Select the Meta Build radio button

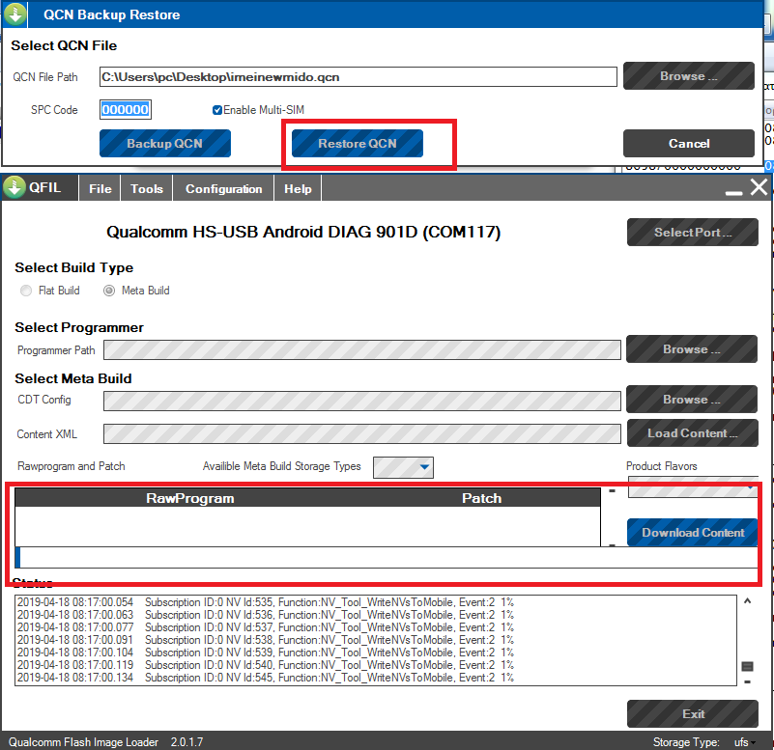tap(109, 291)
